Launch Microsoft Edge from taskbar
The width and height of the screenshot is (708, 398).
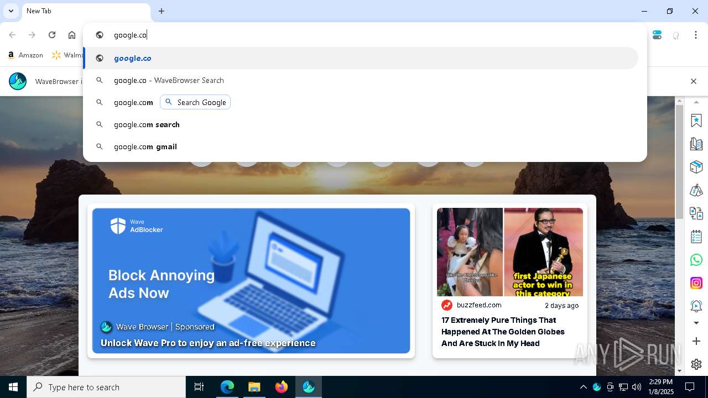pos(227,387)
